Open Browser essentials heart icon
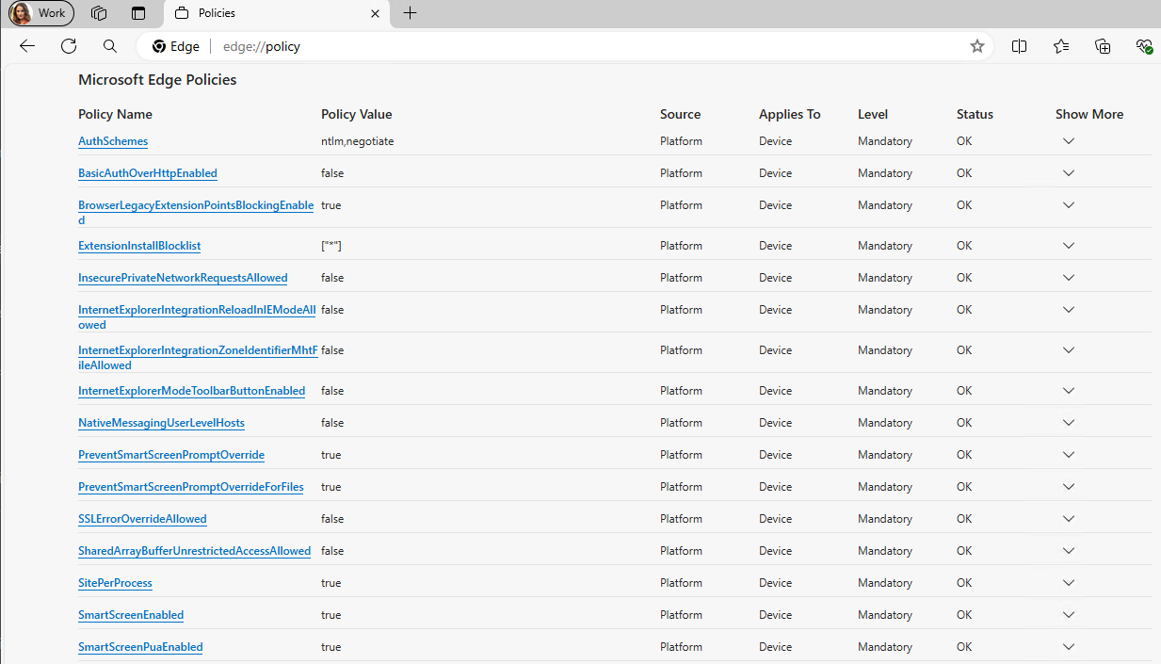Viewport: 1161px width, 664px height. 1144,46
